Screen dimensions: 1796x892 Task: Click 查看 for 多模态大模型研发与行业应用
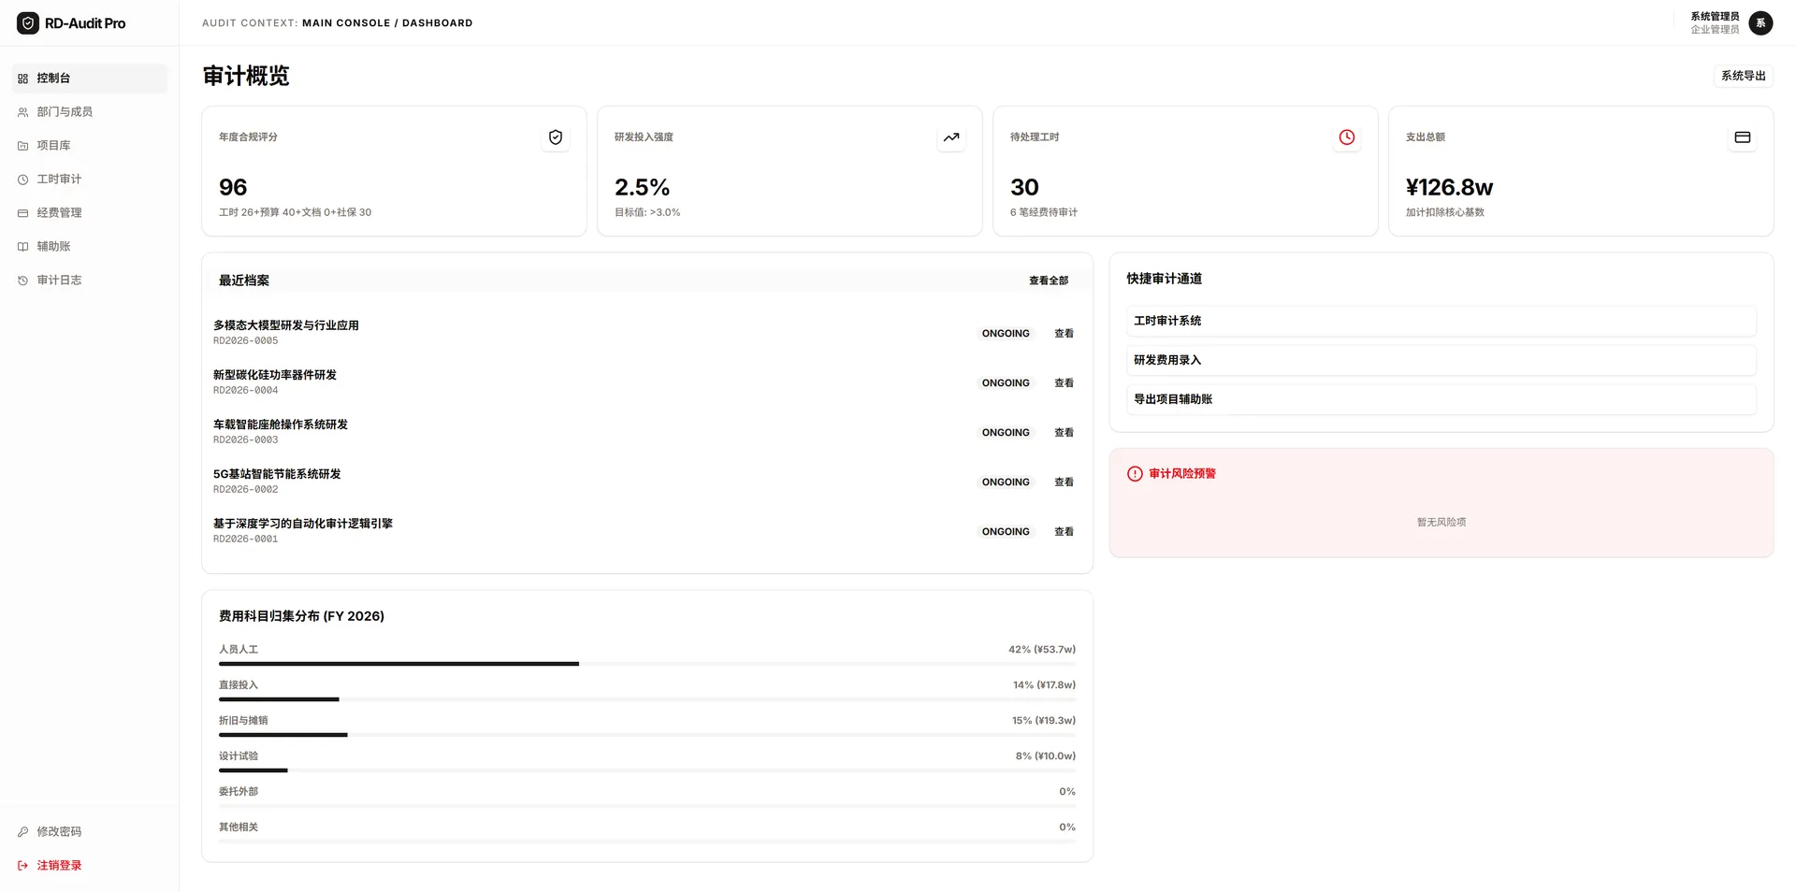coord(1064,334)
